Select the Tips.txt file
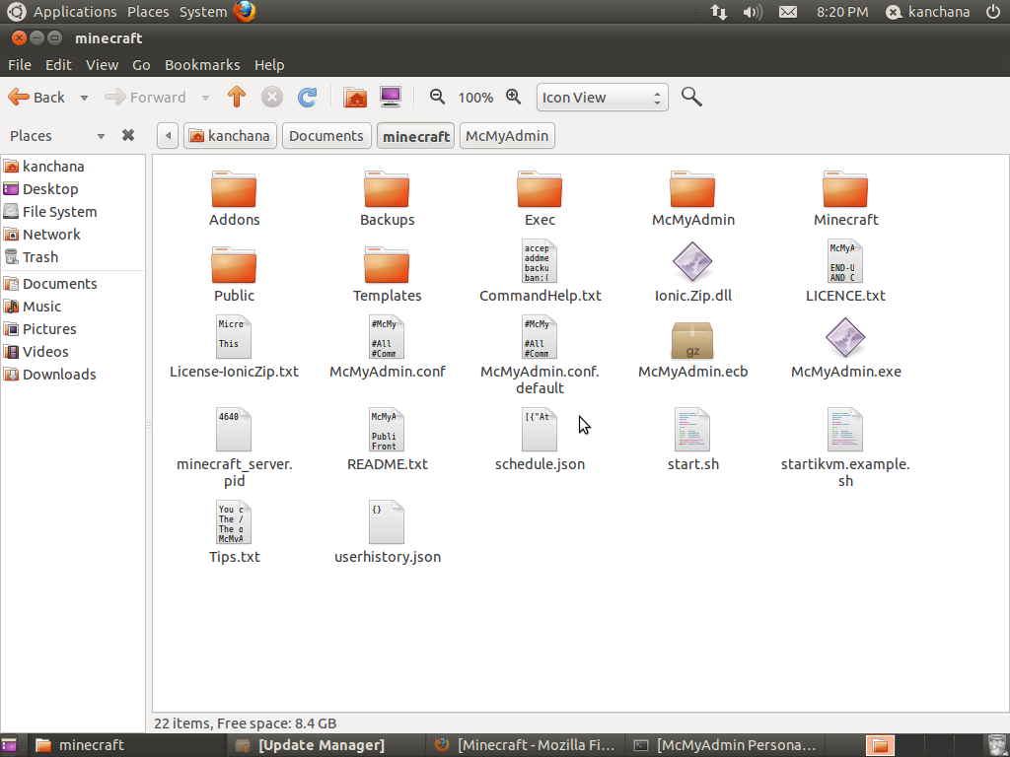 pyautogui.click(x=234, y=532)
